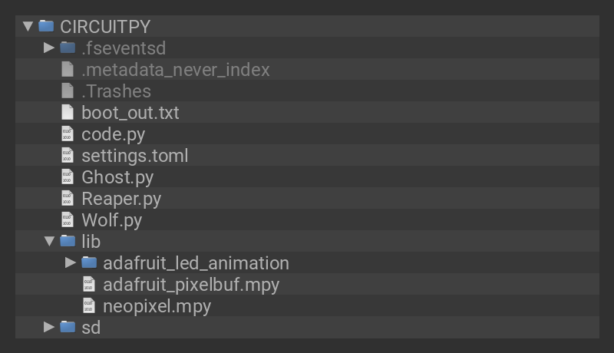Click the adafruit_led_animation folder icon
Screen dimensions: 614x353
pyautogui.click(x=89, y=262)
